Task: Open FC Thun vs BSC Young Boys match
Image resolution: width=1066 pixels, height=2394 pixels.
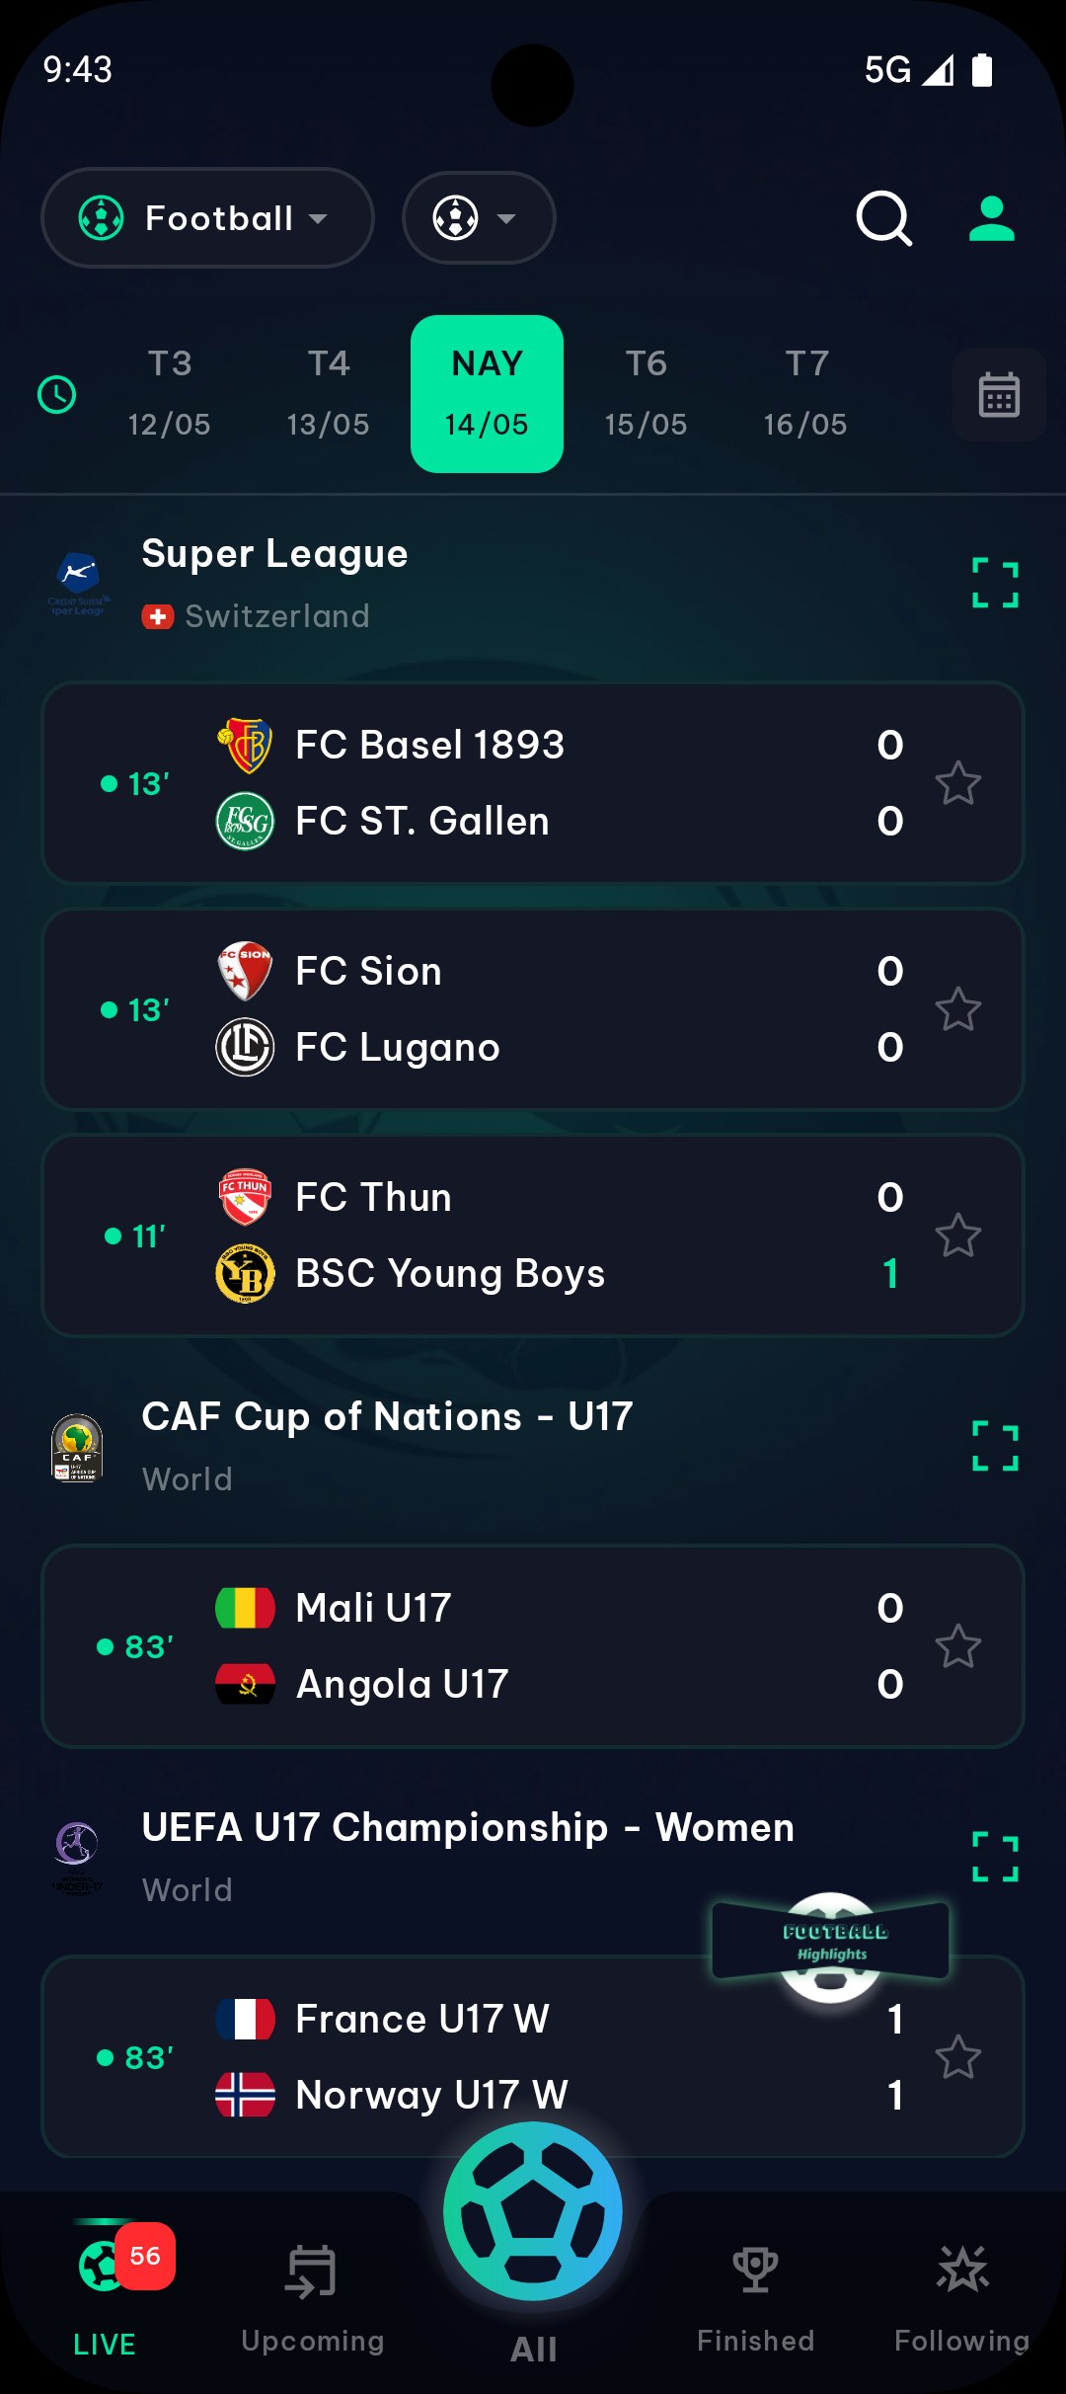Action: coord(533,1236)
